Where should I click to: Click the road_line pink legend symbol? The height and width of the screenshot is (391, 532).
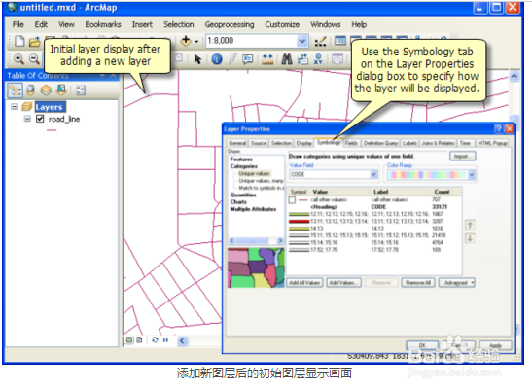tap(52, 130)
